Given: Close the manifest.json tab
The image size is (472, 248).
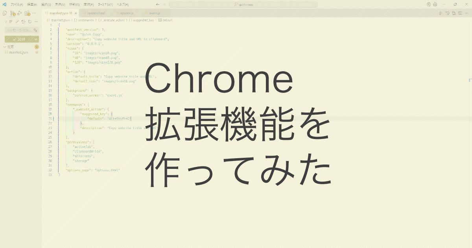Looking at the screenshot, I should tap(76, 13).
